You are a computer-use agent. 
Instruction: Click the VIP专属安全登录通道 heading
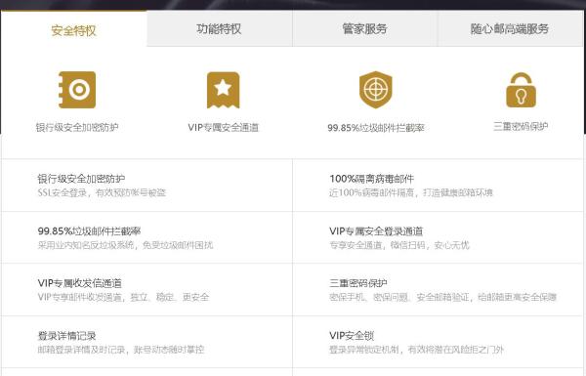point(376,231)
